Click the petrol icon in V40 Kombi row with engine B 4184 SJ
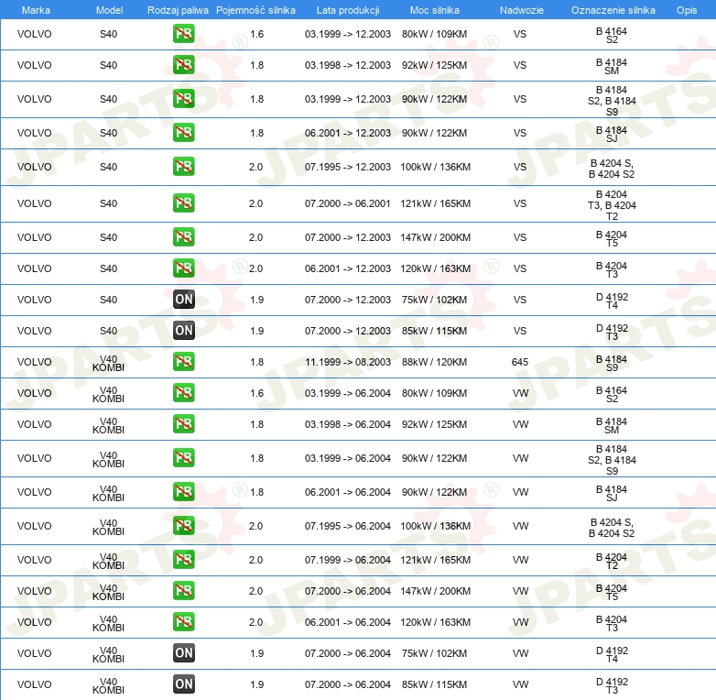This screenshot has height=700, width=716. [183, 492]
